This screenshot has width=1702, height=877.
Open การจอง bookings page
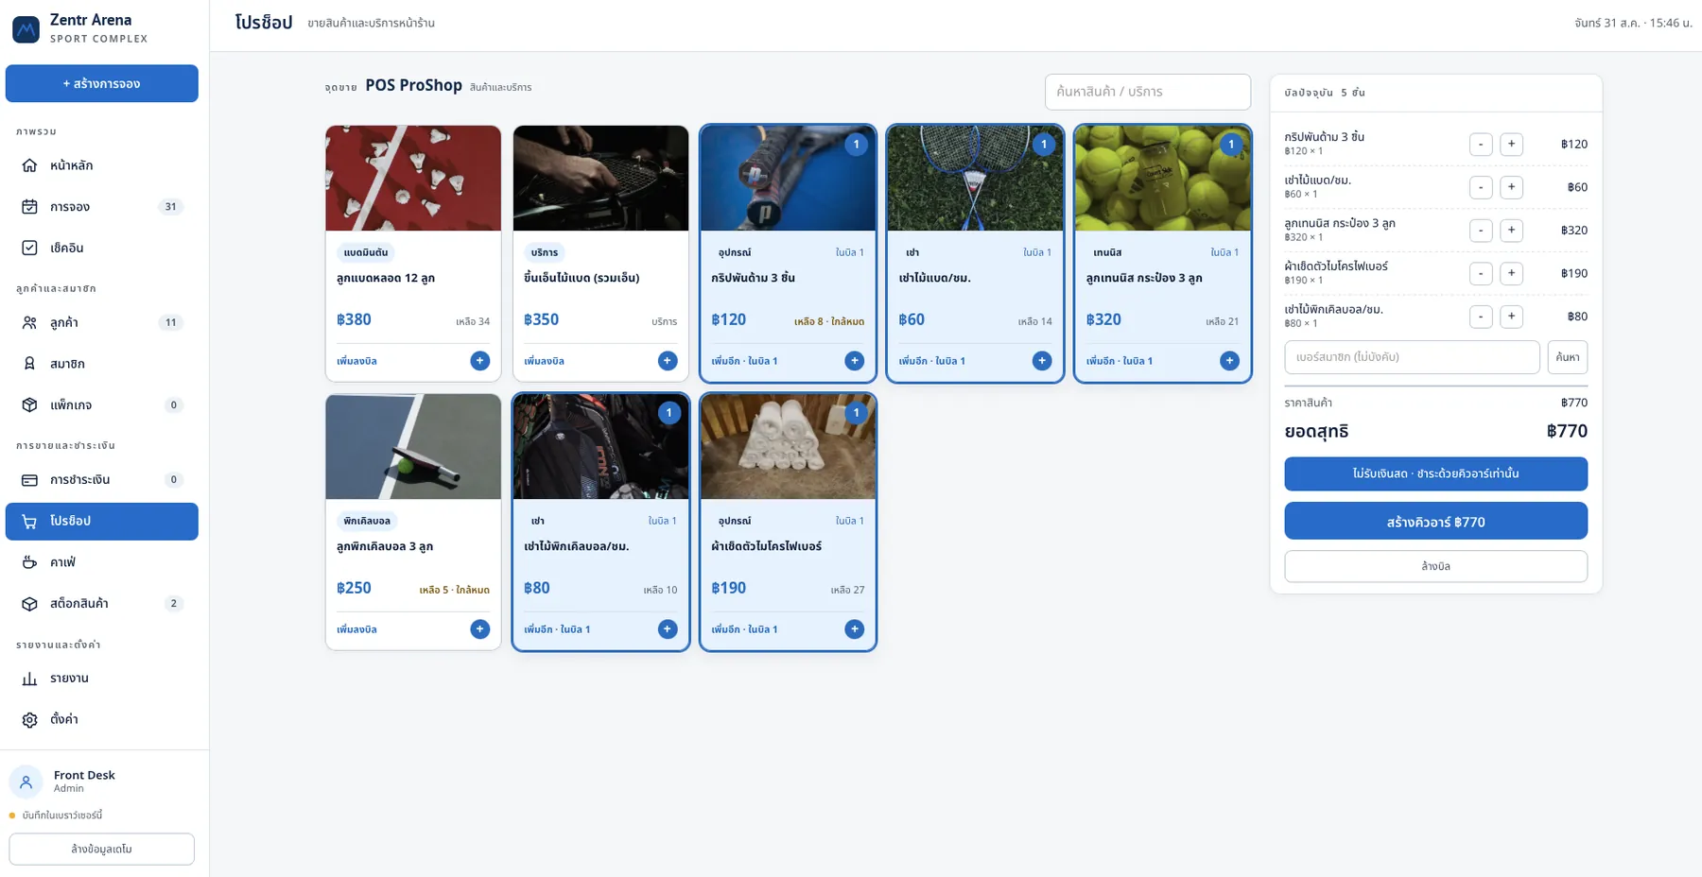[102, 207]
